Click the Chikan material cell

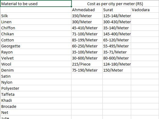click(x=36, y=34)
